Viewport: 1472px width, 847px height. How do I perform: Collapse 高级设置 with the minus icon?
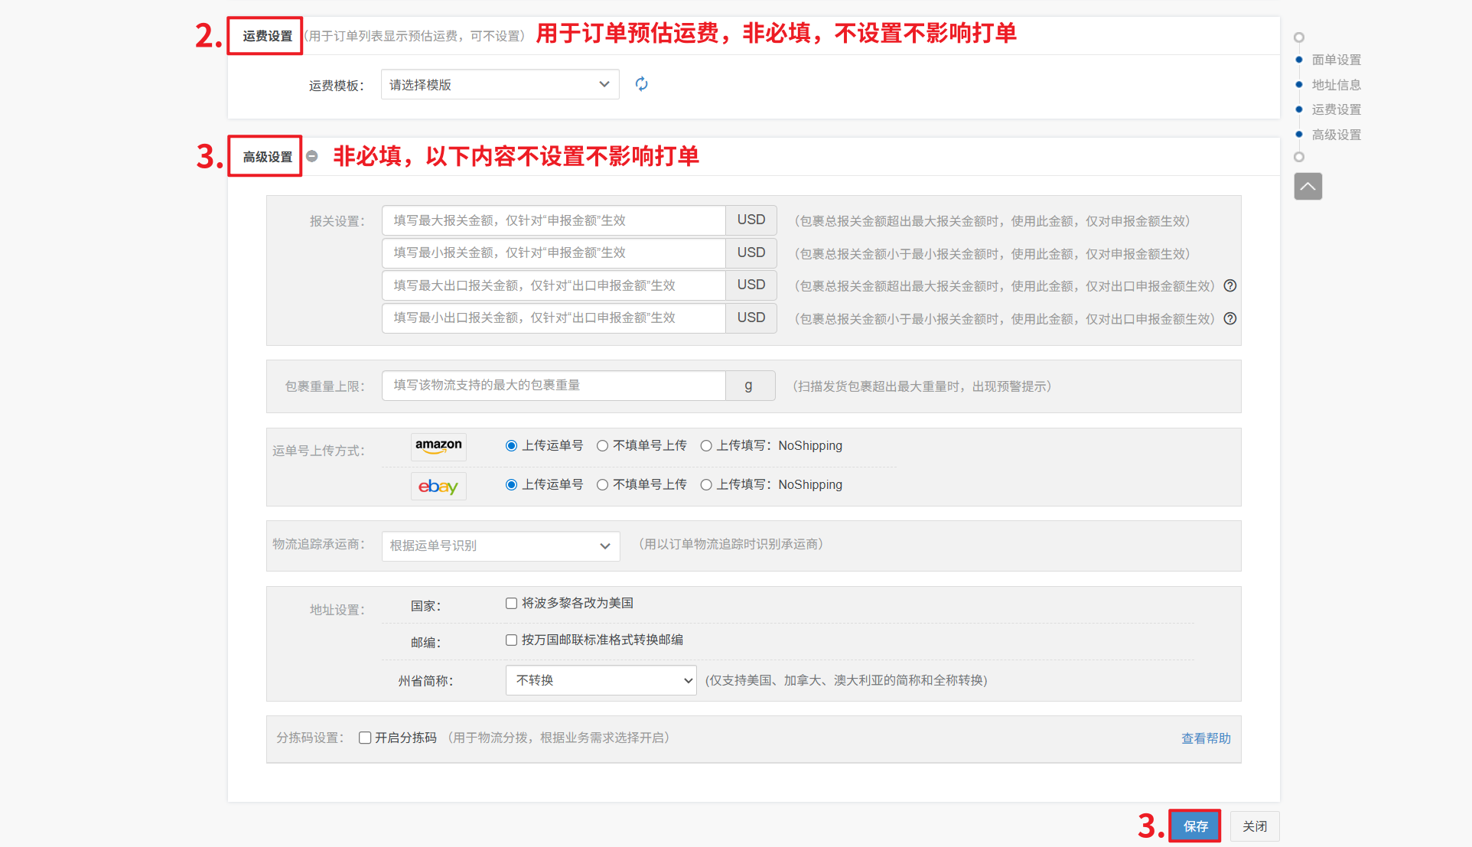coord(312,156)
